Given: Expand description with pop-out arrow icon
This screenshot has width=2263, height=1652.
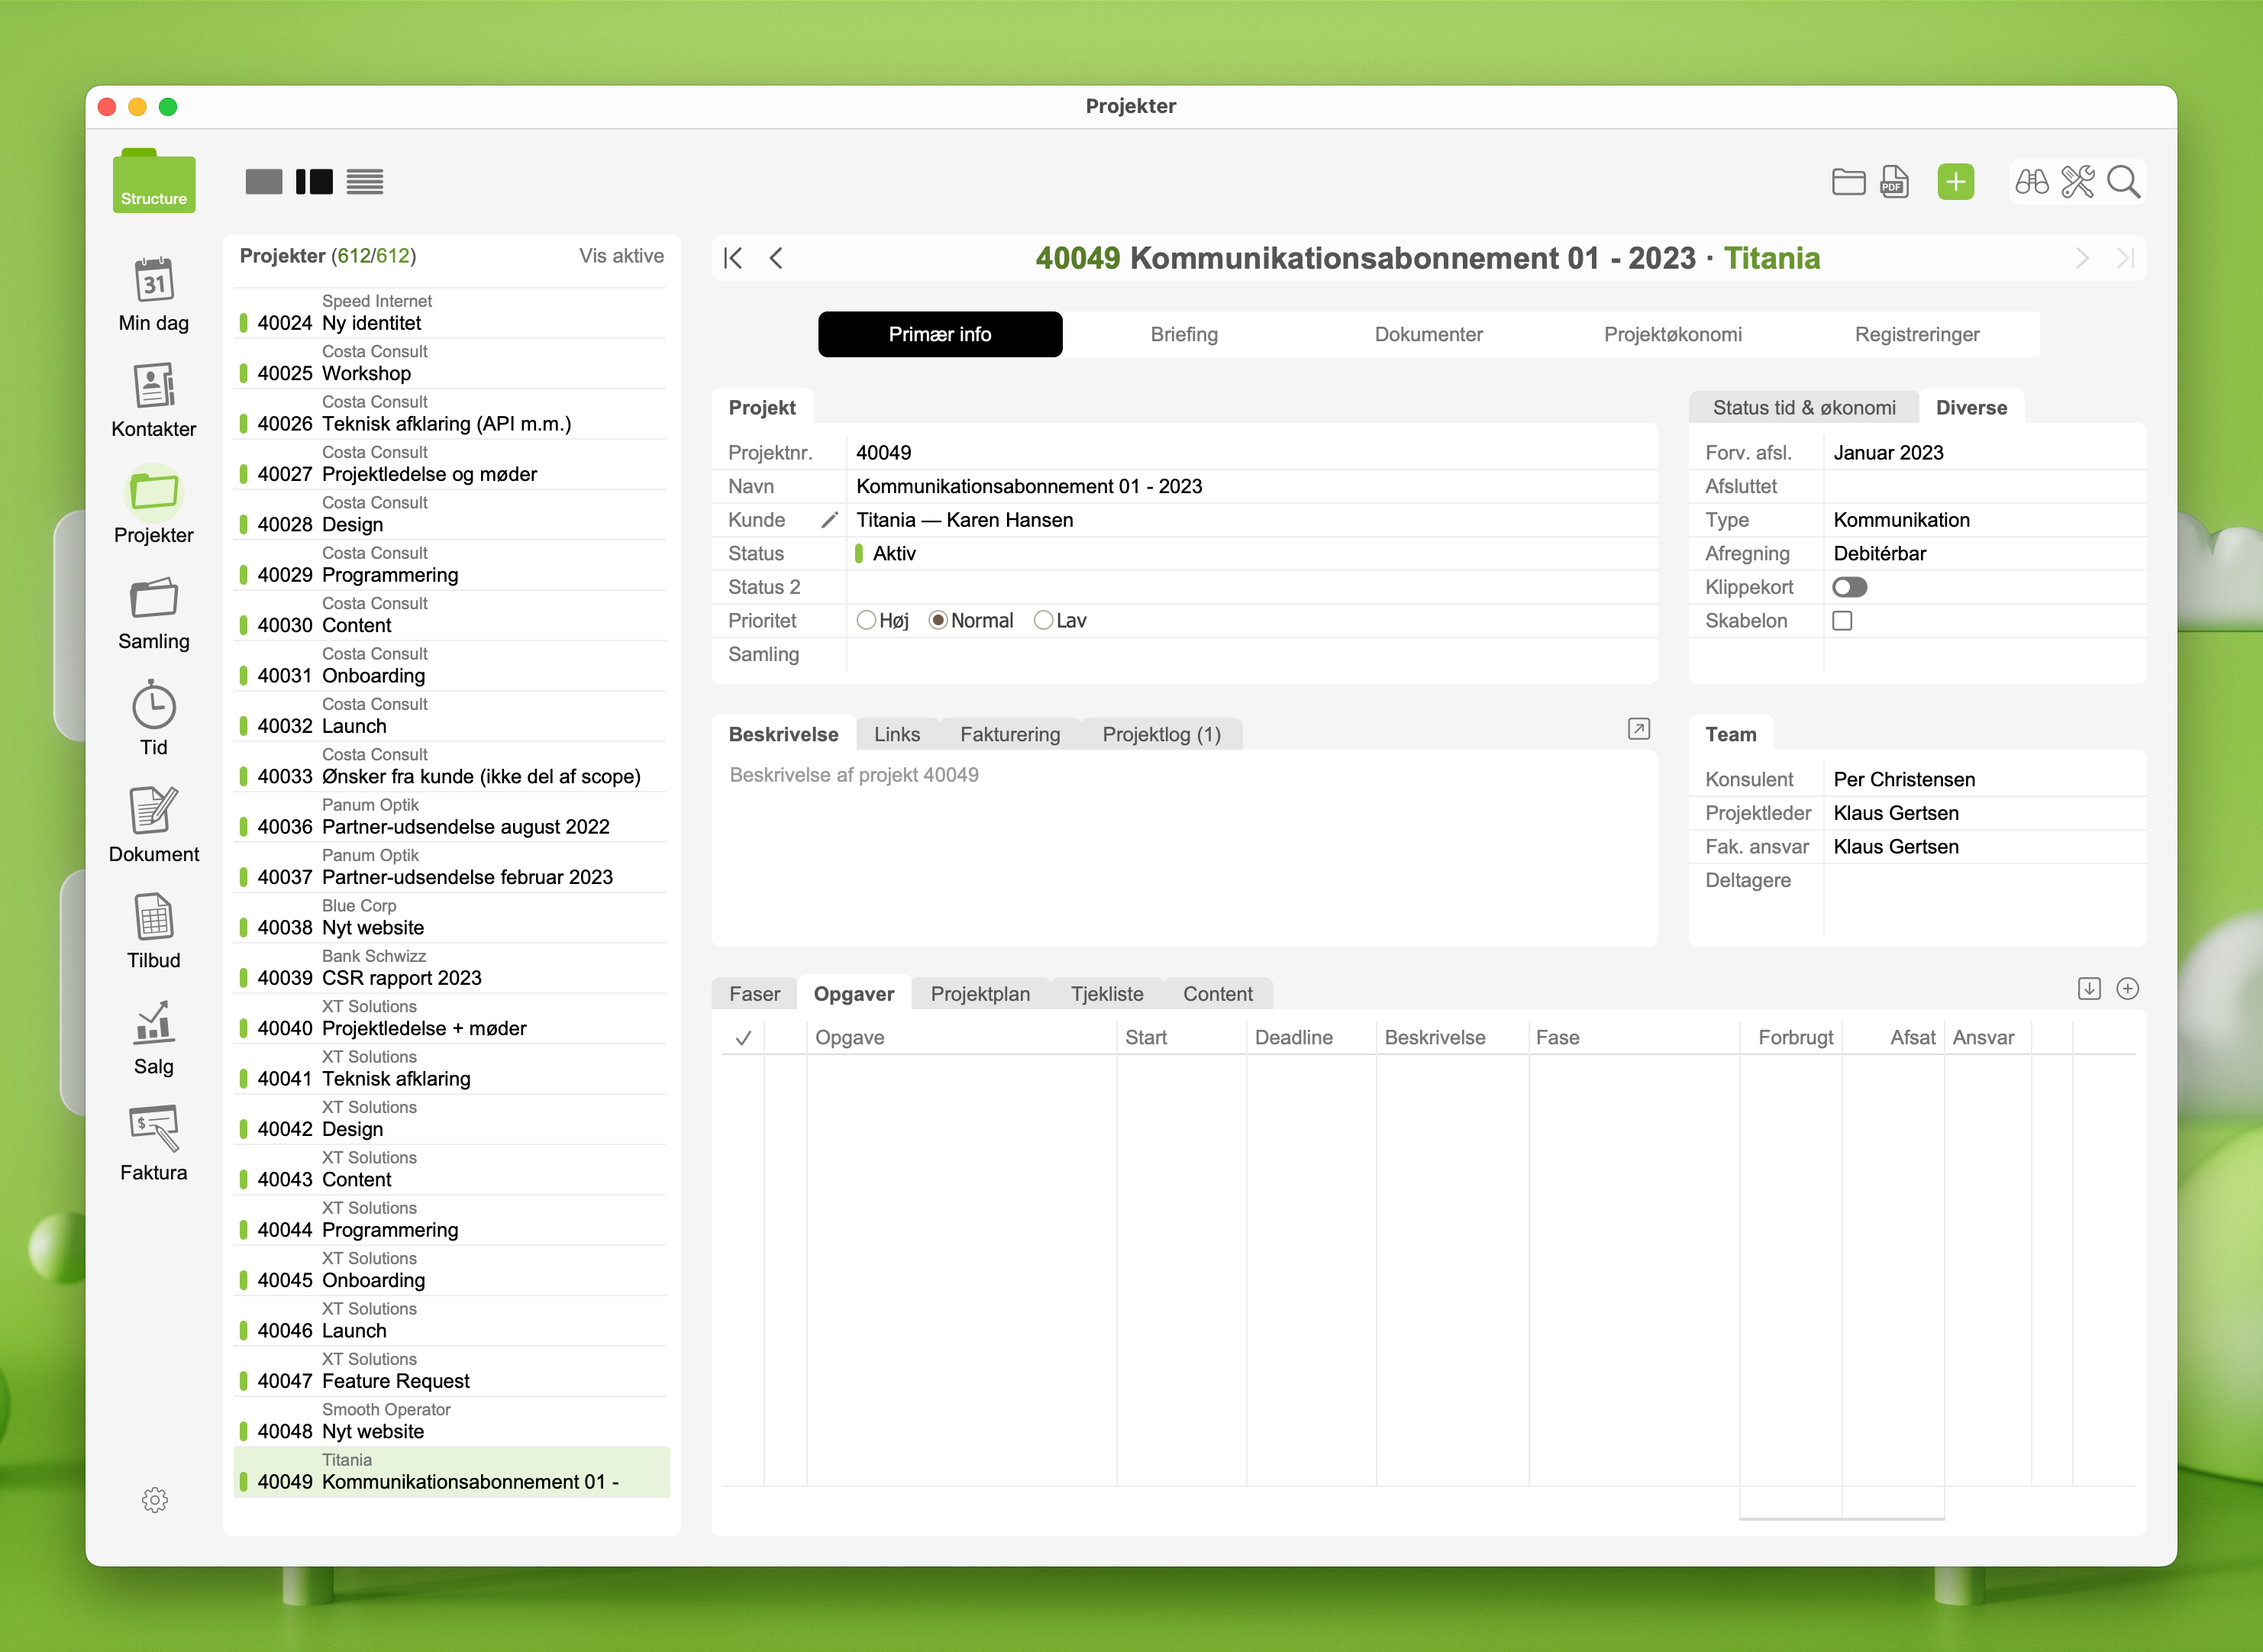Looking at the screenshot, I should [x=1638, y=729].
